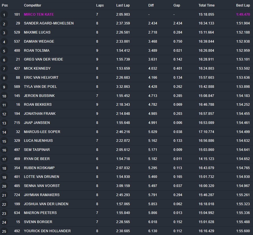This screenshot has height=235, width=253.
Task: Click the Laps column header
Action: coord(100,5)
